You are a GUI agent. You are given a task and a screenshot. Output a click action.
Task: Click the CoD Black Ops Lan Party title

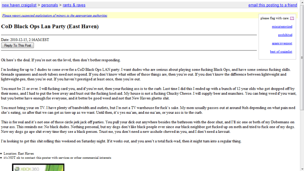[50, 27]
